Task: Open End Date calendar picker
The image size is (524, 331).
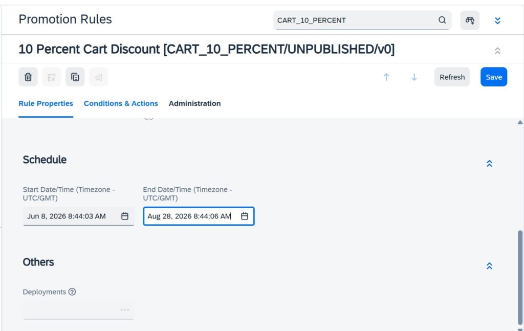Action: point(245,216)
